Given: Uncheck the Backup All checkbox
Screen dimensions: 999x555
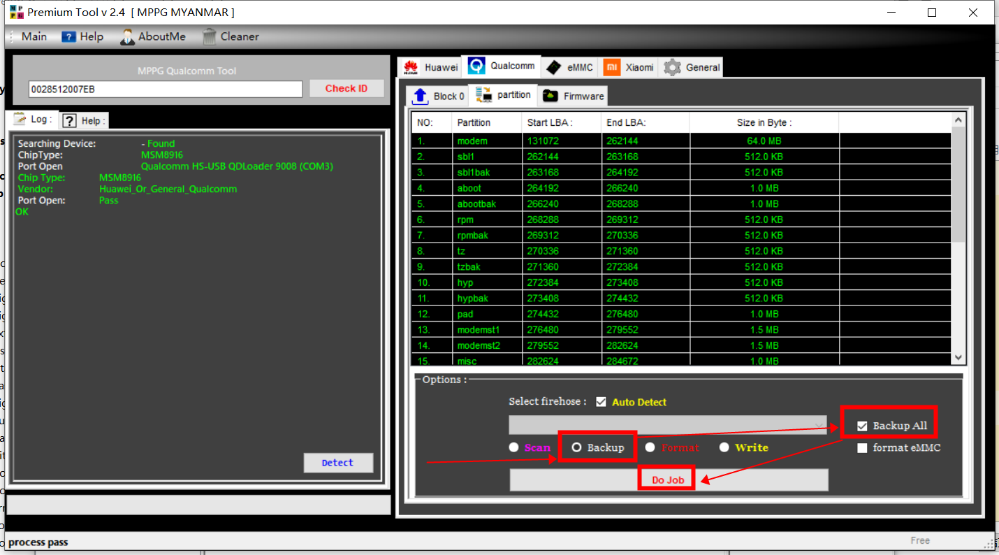Looking at the screenshot, I should (x=862, y=426).
